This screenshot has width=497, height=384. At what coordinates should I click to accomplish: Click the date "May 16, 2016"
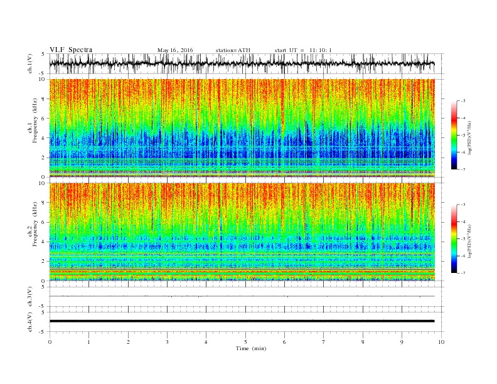point(175,50)
